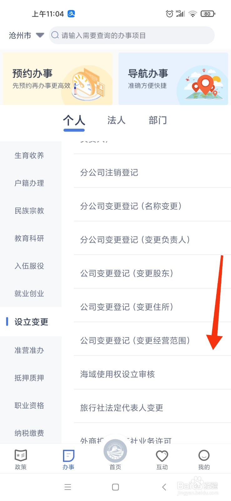Switch to the 法人 tab
This screenshot has width=231, height=501.
click(x=116, y=120)
